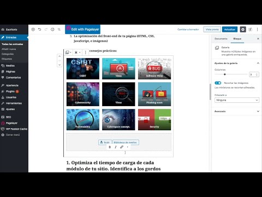Click the add block plus icon
The image size is (262, 197).
tap(33, 30)
